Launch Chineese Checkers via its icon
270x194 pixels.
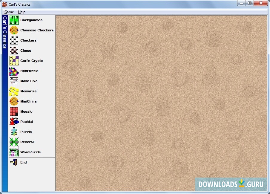click(x=14, y=30)
